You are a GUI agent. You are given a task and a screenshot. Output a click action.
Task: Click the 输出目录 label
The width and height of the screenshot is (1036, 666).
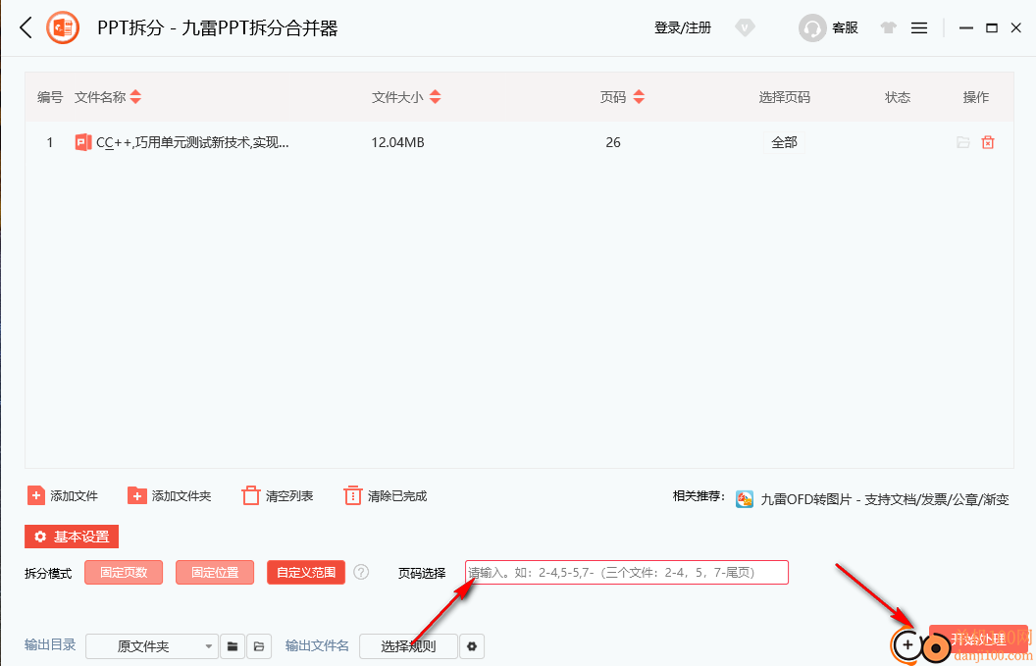pyautogui.click(x=50, y=644)
